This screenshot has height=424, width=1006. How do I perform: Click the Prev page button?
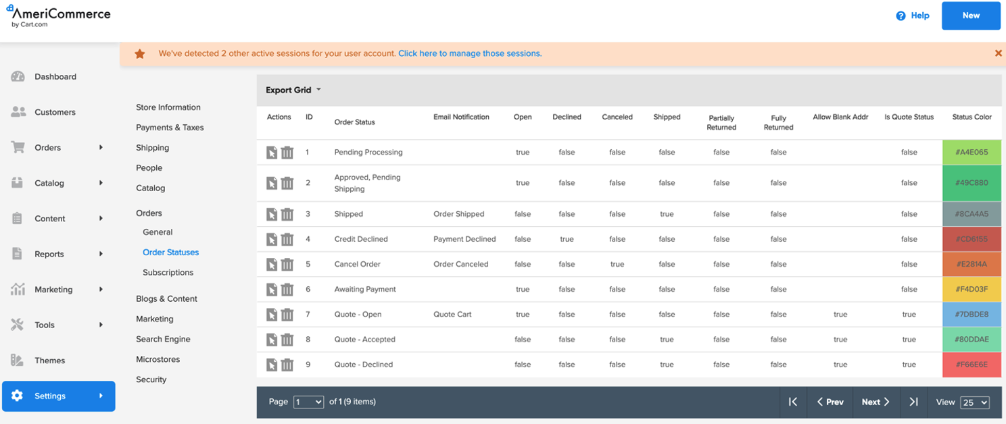click(830, 402)
